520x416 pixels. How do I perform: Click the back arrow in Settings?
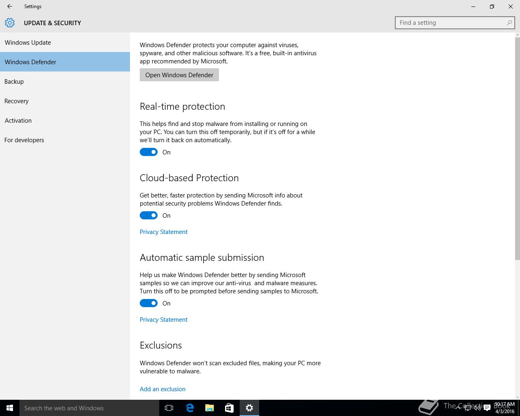(x=10, y=6)
